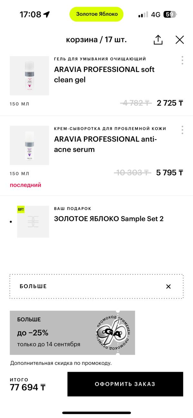
Task: Tap the GIFT badge icon
Action: pyautogui.click(x=21, y=209)
